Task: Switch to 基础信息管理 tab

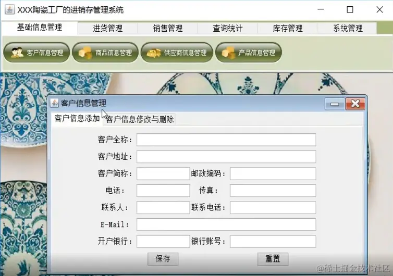Action: 40,28
